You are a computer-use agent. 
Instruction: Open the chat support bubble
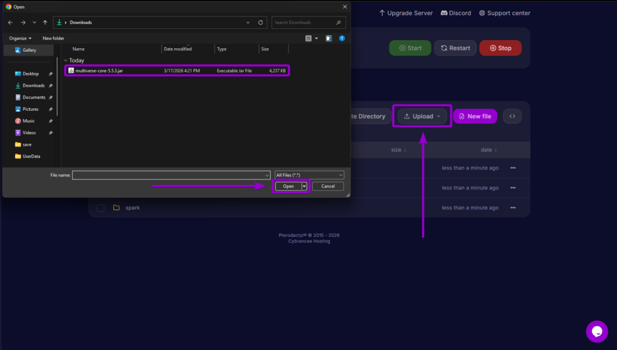tap(597, 331)
